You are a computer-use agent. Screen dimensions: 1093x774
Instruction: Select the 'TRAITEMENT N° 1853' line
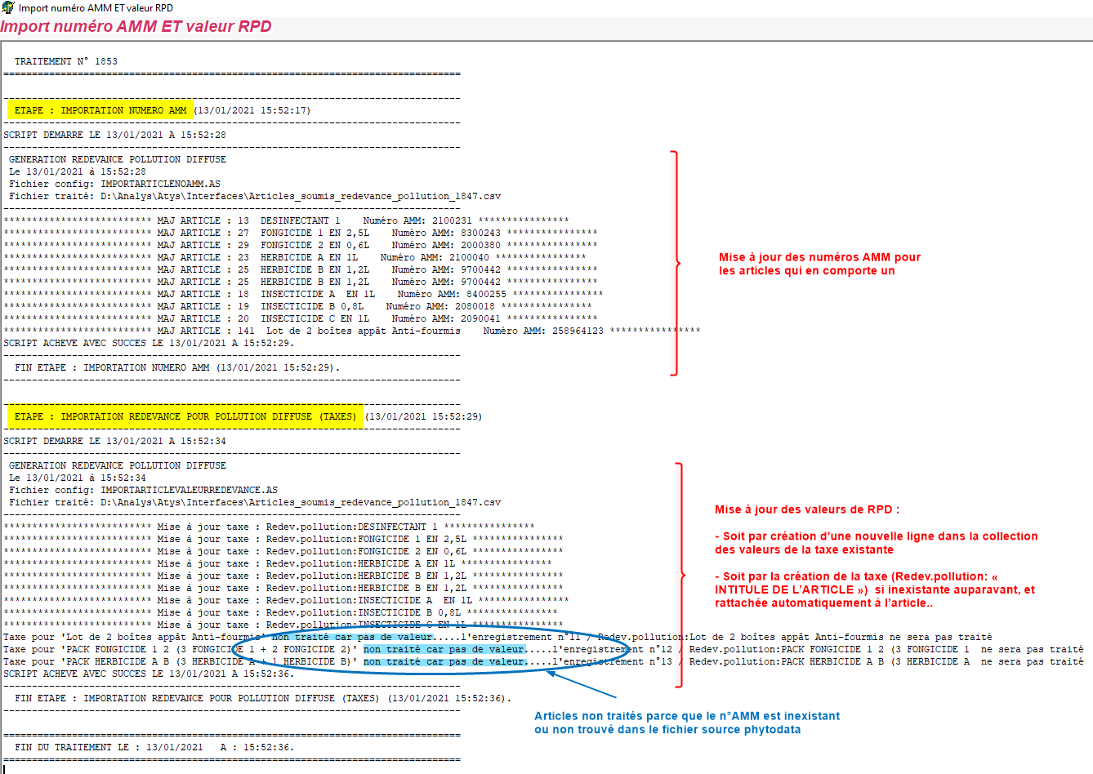click(65, 61)
